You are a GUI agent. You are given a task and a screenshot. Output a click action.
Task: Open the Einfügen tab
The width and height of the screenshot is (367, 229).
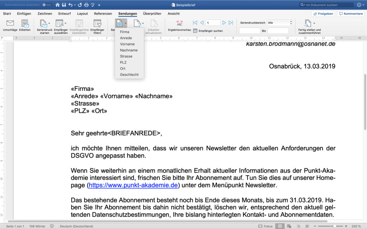(x=24, y=14)
